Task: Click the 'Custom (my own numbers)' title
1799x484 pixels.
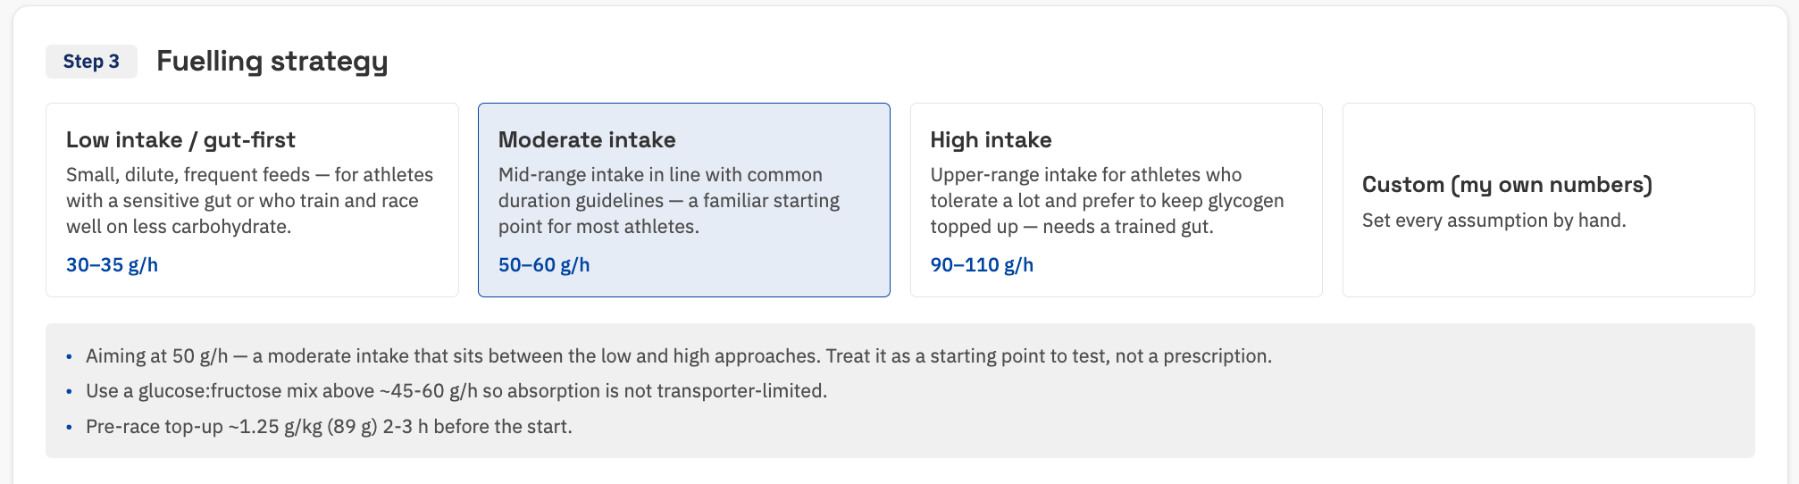Action: (1507, 185)
